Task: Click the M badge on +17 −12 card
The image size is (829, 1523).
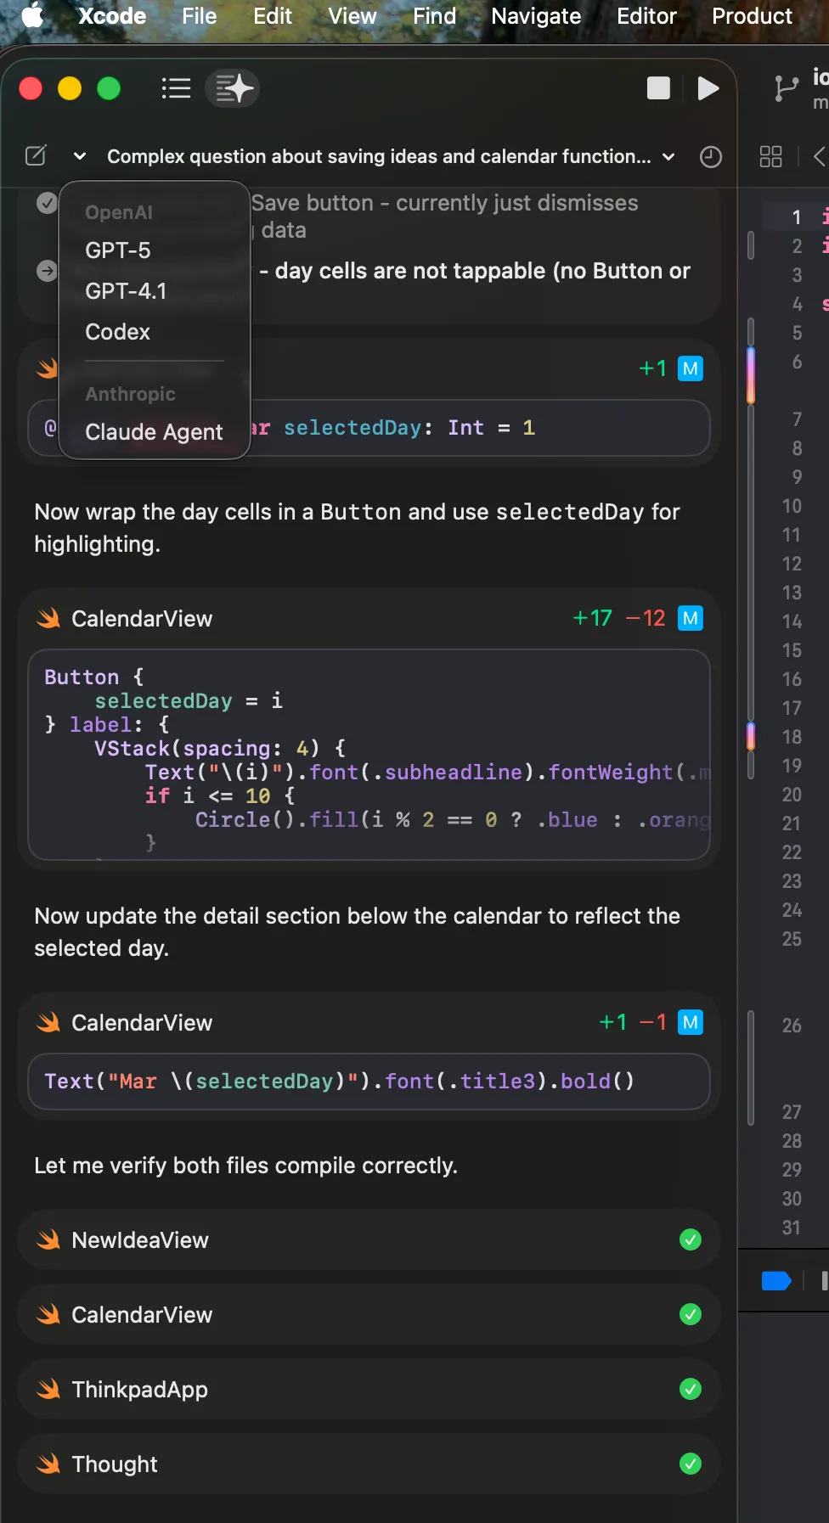Action: click(x=691, y=618)
